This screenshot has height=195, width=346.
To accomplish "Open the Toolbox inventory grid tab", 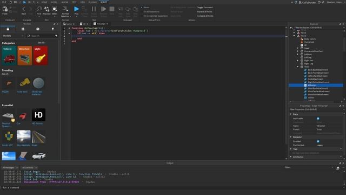I will (x=23, y=29).
